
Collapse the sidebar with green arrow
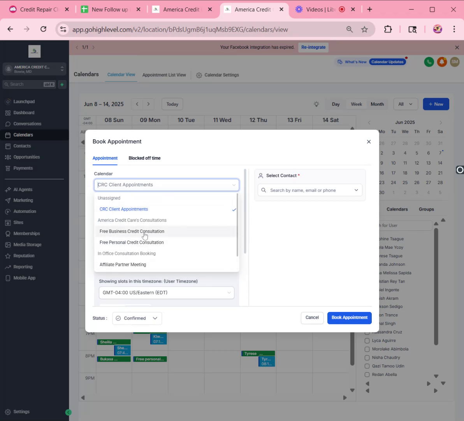(69, 412)
